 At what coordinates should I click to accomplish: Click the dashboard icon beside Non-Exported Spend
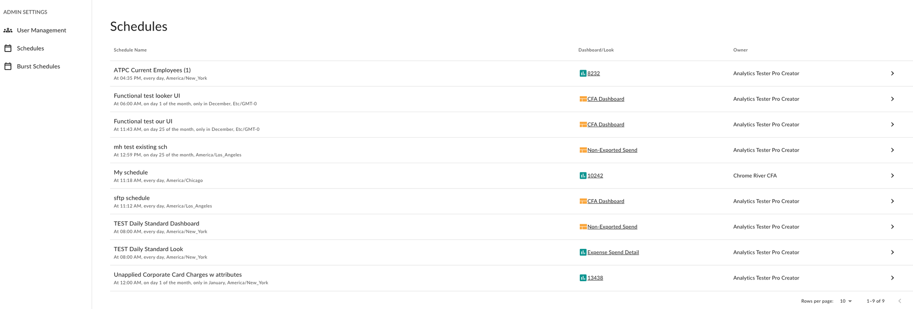[583, 149]
